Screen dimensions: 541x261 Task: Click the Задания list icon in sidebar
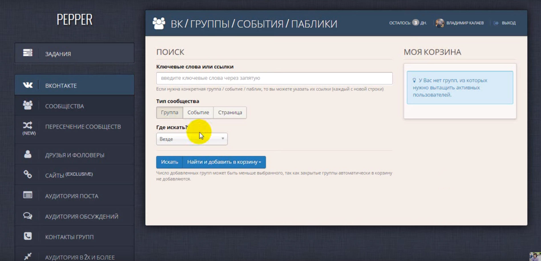[28, 53]
